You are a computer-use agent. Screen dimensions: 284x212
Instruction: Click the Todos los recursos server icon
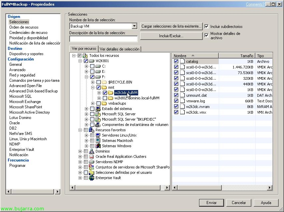(85, 55)
